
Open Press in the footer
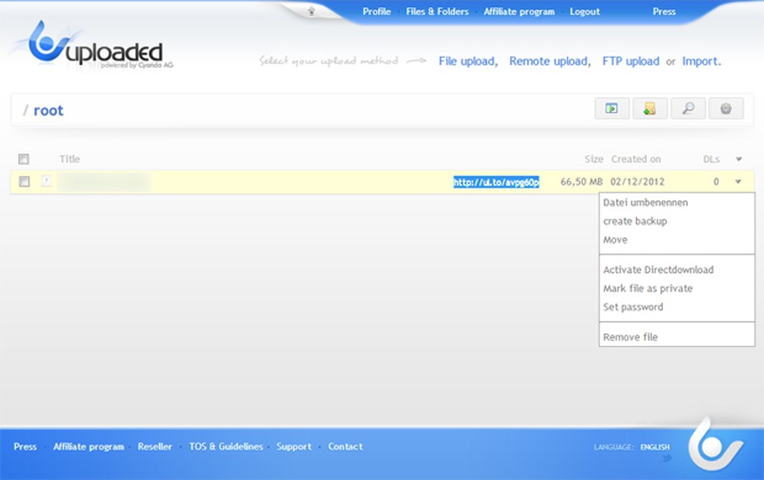pyautogui.click(x=25, y=447)
